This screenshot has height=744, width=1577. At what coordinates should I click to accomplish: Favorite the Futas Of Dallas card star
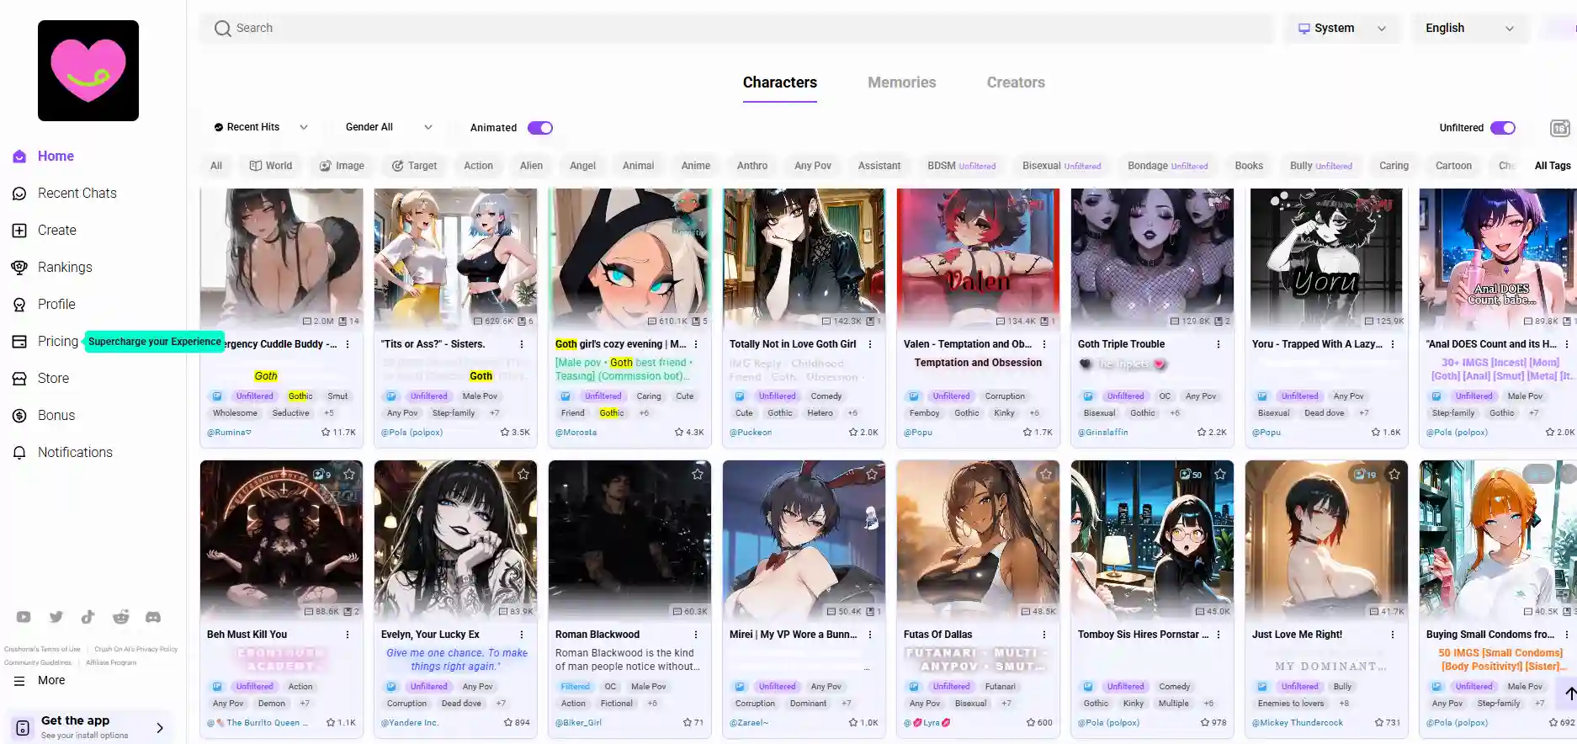1046,475
